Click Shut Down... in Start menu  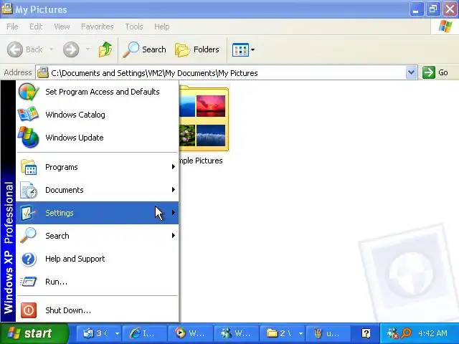pyautogui.click(x=98, y=310)
